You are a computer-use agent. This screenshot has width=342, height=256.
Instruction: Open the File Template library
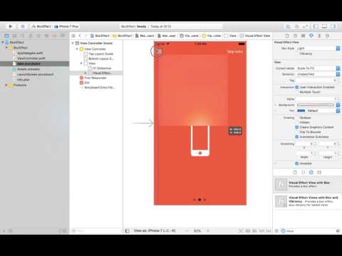tap(295, 172)
